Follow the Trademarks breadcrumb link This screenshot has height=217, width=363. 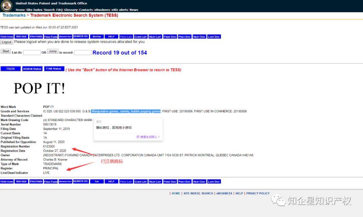click(14, 15)
